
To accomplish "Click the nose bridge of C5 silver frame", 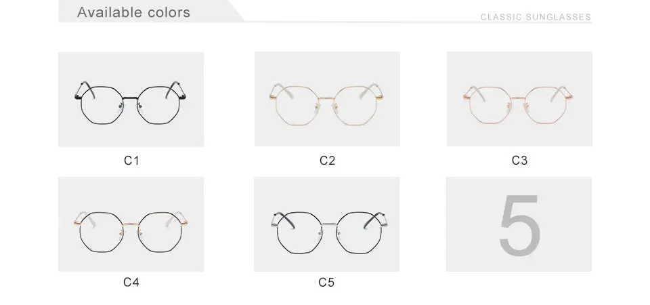I will click(328, 224).
